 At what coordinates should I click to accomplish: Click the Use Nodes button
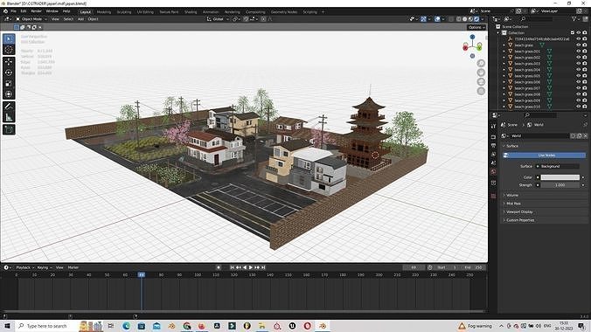(x=545, y=156)
